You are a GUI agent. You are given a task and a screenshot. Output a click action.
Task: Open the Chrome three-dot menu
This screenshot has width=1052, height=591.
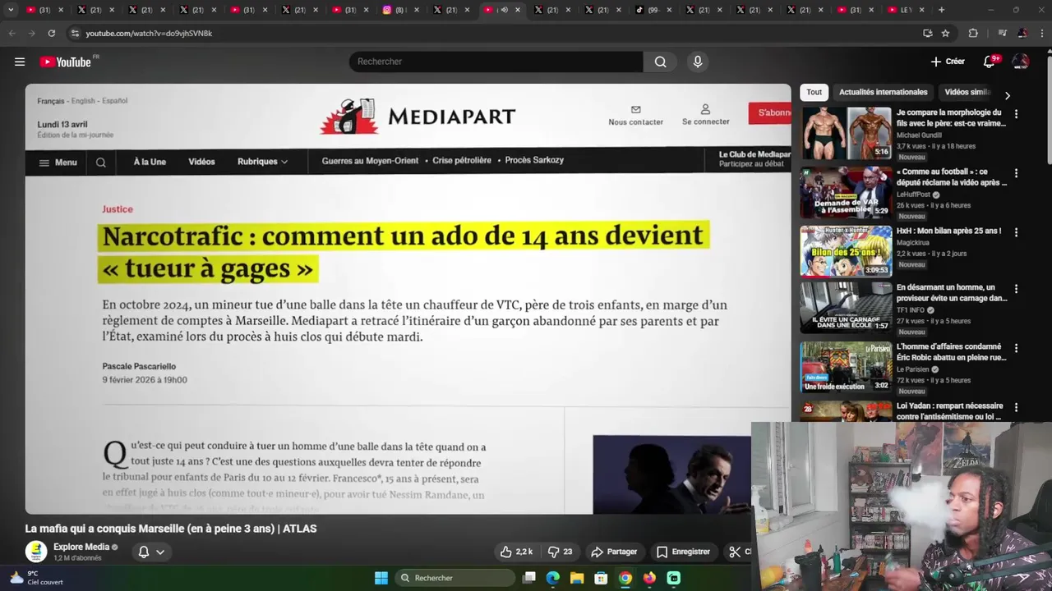coord(1042,33)
